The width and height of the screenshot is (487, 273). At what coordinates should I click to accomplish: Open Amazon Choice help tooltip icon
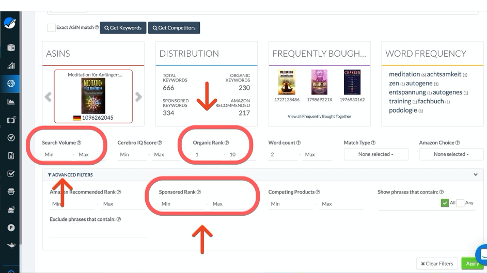pyautogui.click(x=458, y=143)
